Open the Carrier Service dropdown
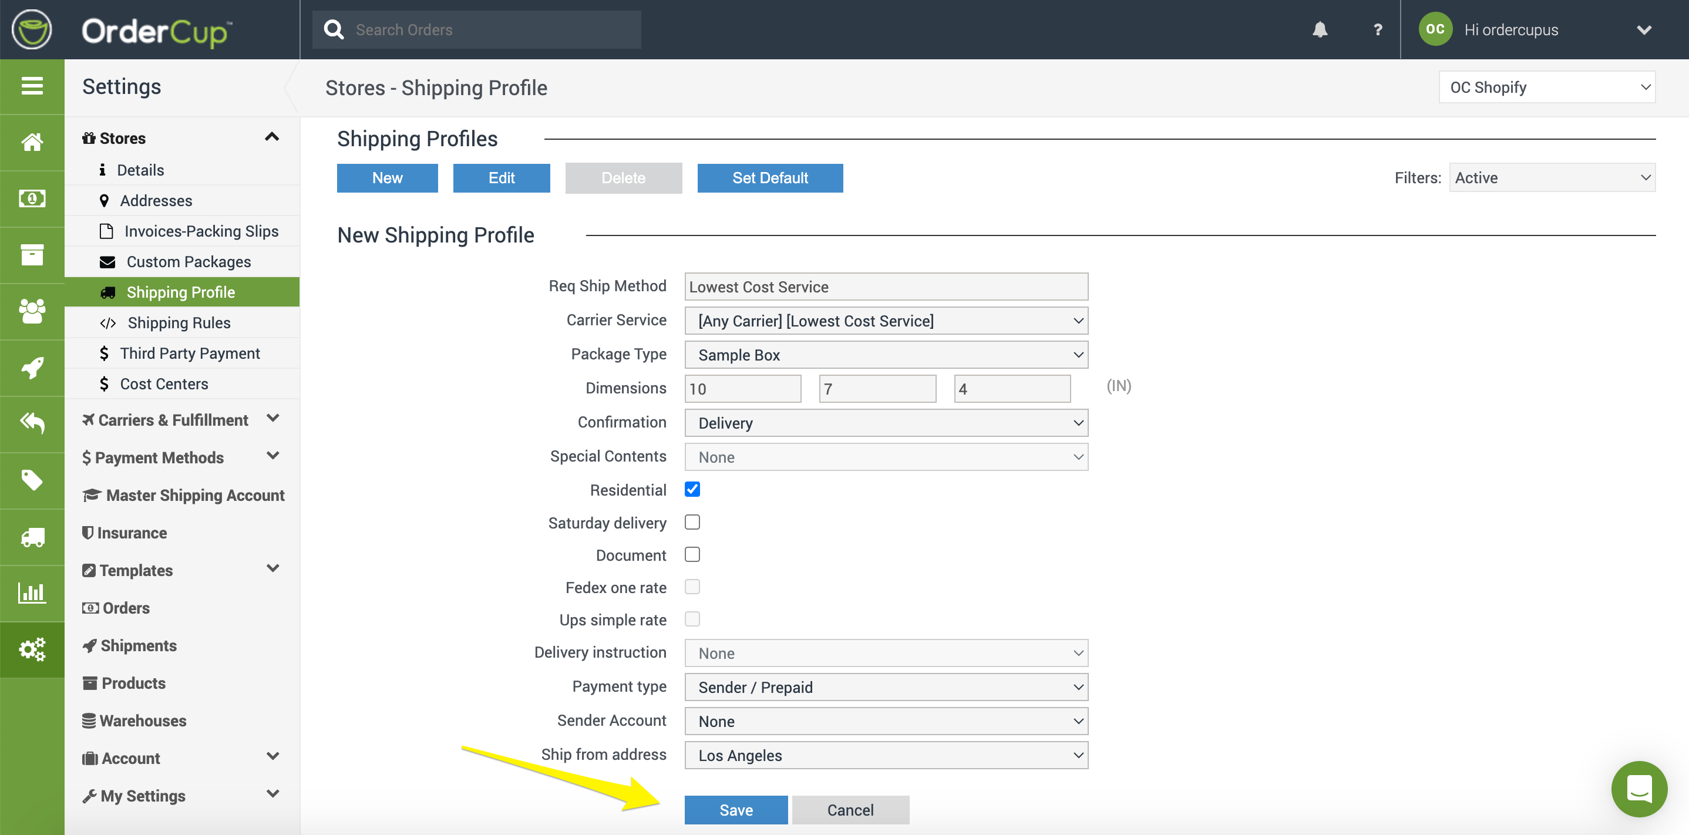1689x835 pixels. 886,321
